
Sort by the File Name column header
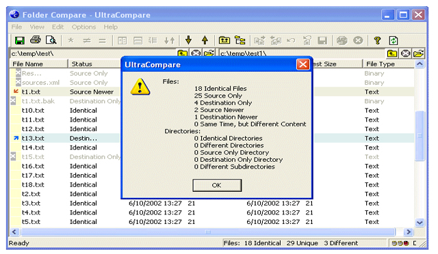pyautogui.click(x=39, y=64)
